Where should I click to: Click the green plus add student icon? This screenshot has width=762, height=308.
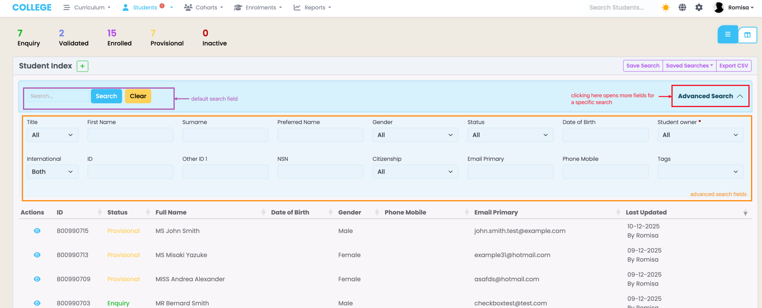point(82,66)
